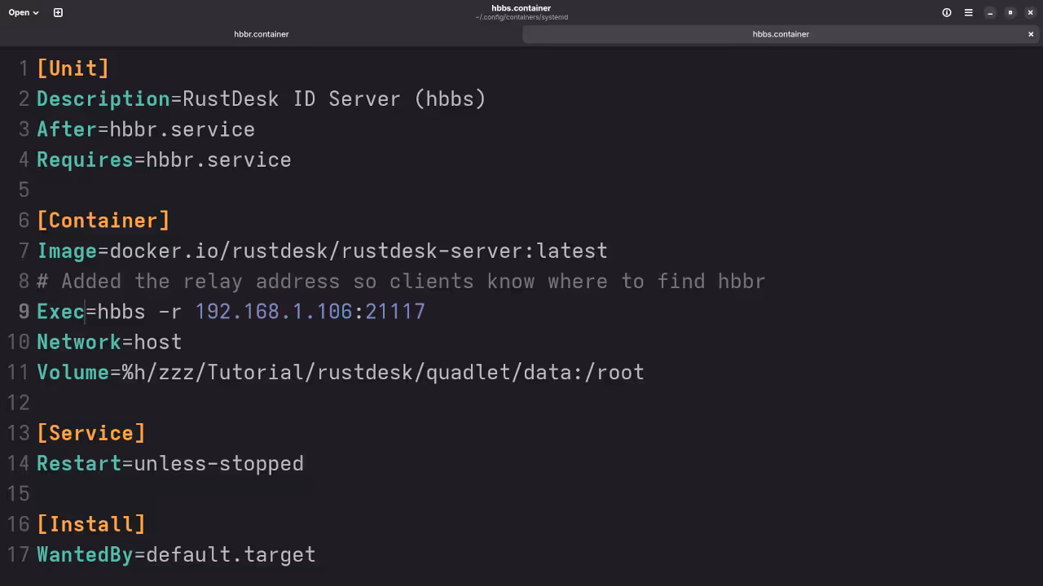This screenshot has width=1043, height=586.
Task: Click Restart=unless-stopped on line 14
Action: (x=169, y=464)
